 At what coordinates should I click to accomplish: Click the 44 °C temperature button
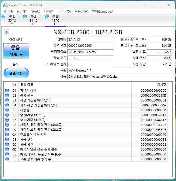16,73
